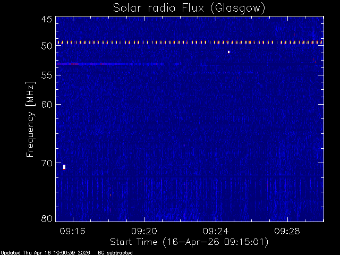Click the 'BG subtracted' note
The height and width of the screenshot is (255, 340).
[115, 253]
